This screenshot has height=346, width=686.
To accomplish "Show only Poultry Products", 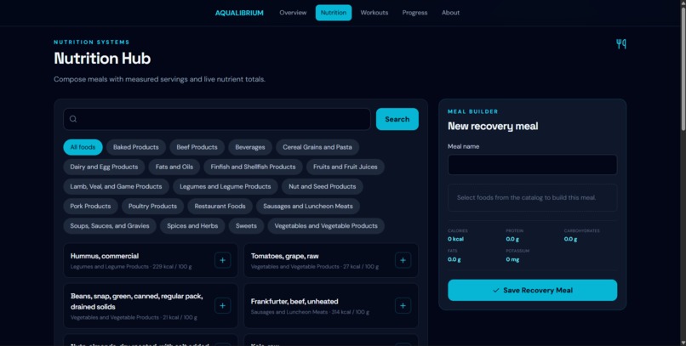I will pos(152,207).
